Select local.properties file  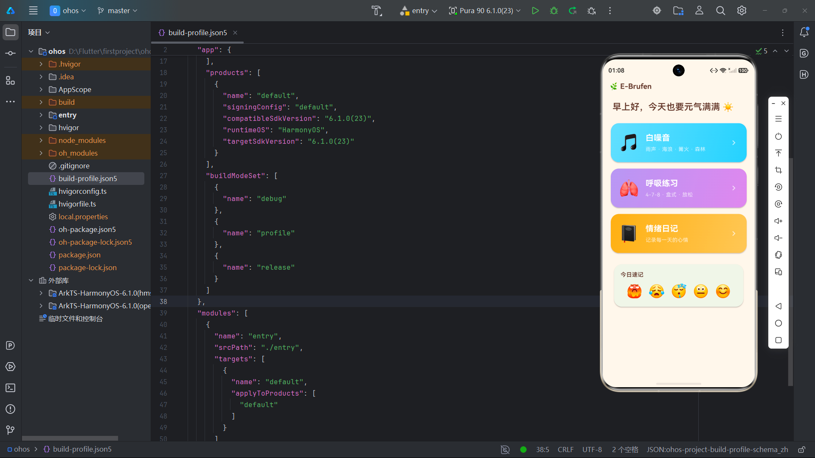(83, 217)
